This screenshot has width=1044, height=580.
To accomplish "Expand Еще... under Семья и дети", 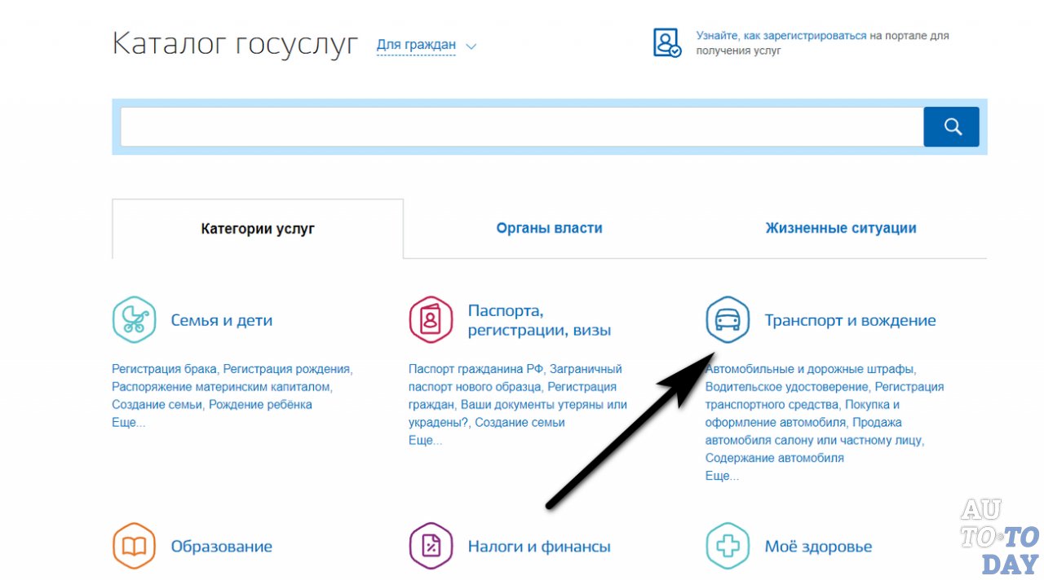I will pyautogui.click(x=127, y=422).
